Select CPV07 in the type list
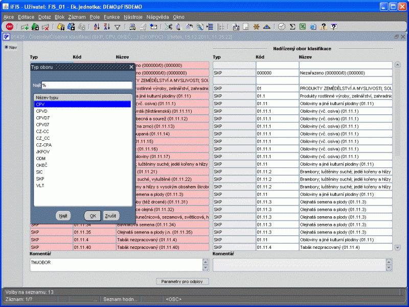 pyautogui.click(x=82, y=124)
